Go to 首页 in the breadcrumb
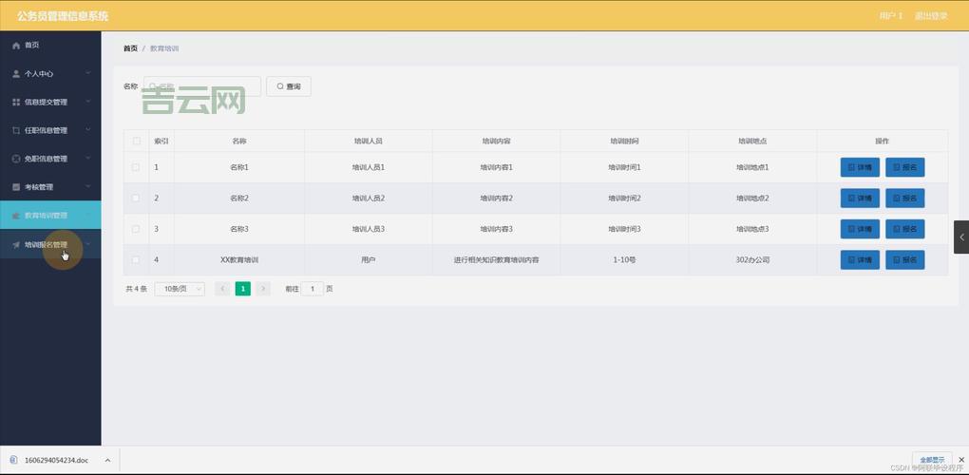969x475 pixels. [130, 48]
